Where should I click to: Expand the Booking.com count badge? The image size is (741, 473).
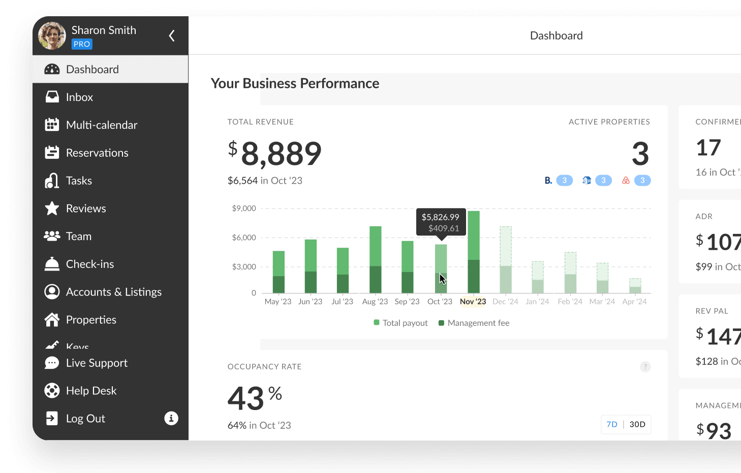pos(564,180)
